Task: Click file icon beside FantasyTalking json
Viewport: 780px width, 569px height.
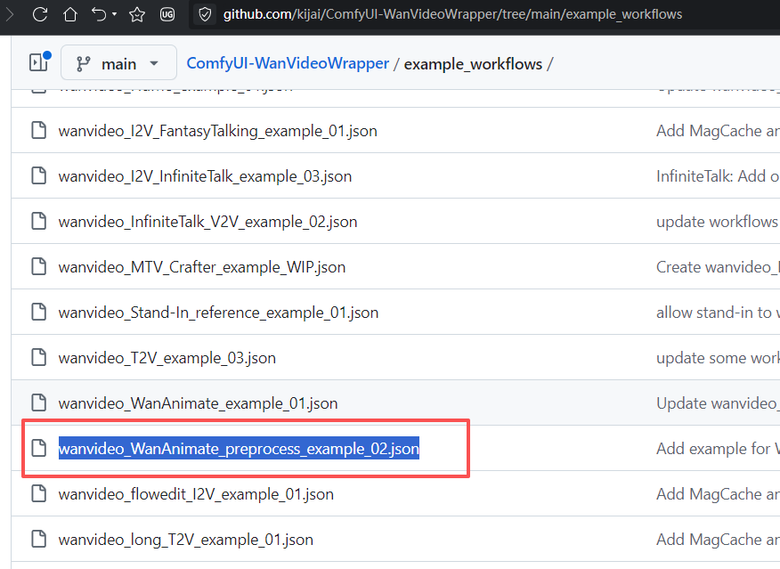Action: click(39, 130)
